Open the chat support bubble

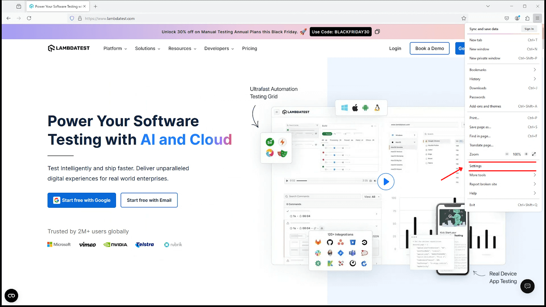528,286
